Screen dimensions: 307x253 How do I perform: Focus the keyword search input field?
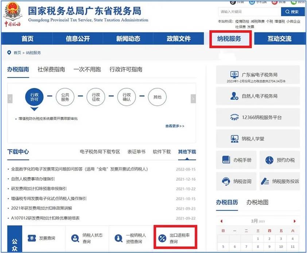pyautogui.click(x=250, y=12)
